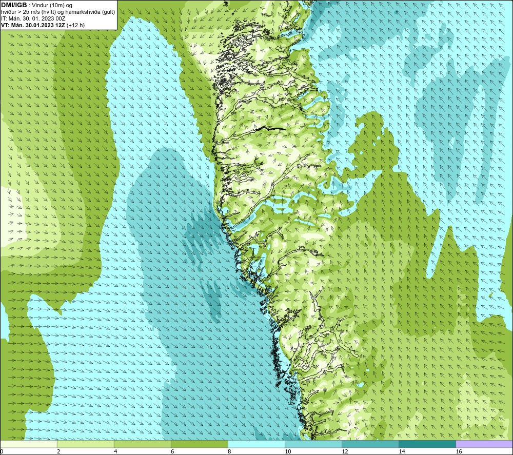Click the legend scale label "8"

pos(229,452)
